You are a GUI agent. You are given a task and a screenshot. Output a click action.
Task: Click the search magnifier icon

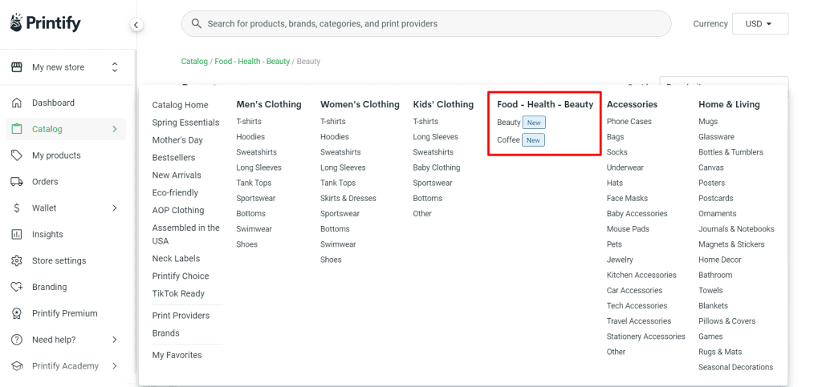pyautogui.click(x=197, y=23)
